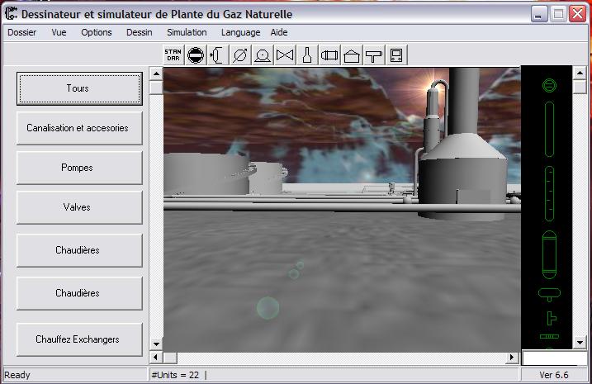Open the Language menu
The height and width of the screenshot is (384, 592).
pos(240,32)
